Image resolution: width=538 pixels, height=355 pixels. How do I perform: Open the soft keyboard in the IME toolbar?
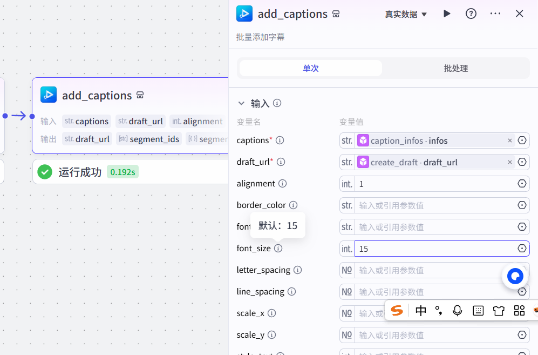[x=478, y=310]
